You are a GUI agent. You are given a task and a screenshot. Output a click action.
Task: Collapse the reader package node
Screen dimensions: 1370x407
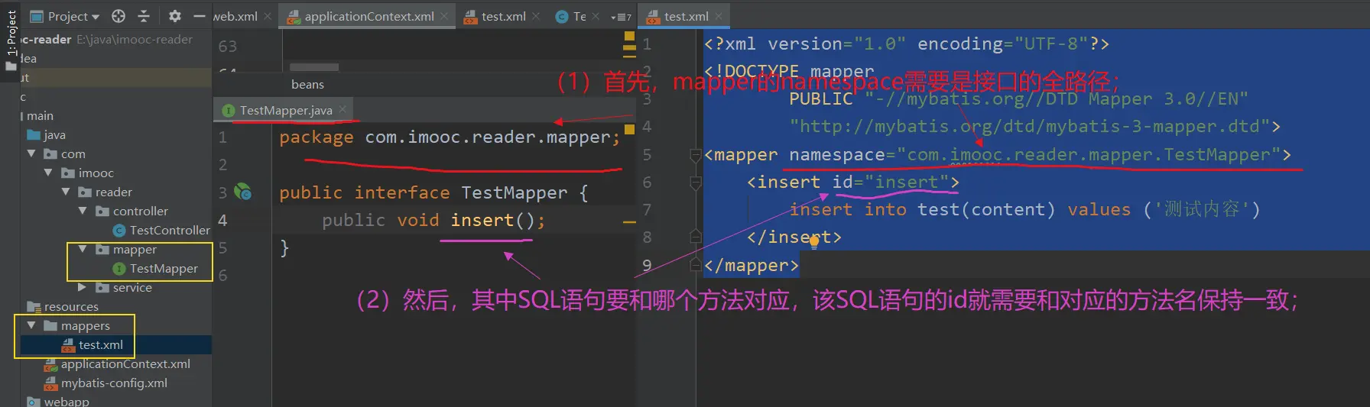(66, 192)
